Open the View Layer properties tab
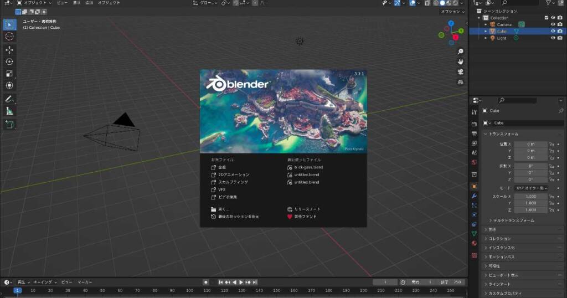 coord(474,143)
